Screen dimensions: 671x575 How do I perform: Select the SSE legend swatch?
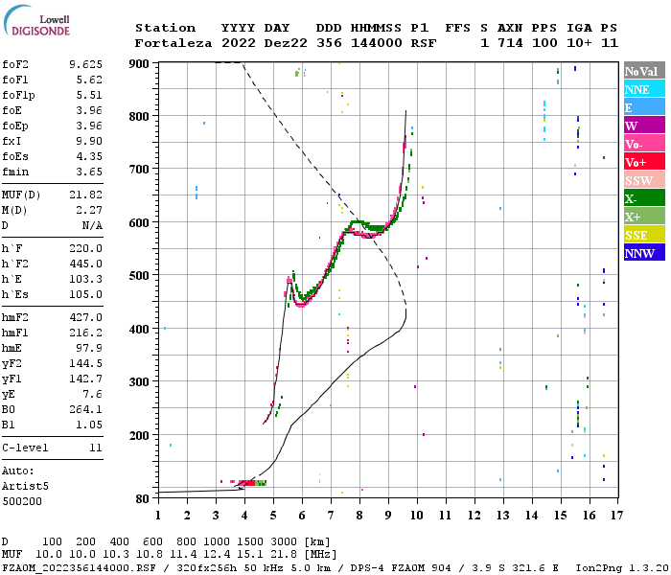[644, 235]
